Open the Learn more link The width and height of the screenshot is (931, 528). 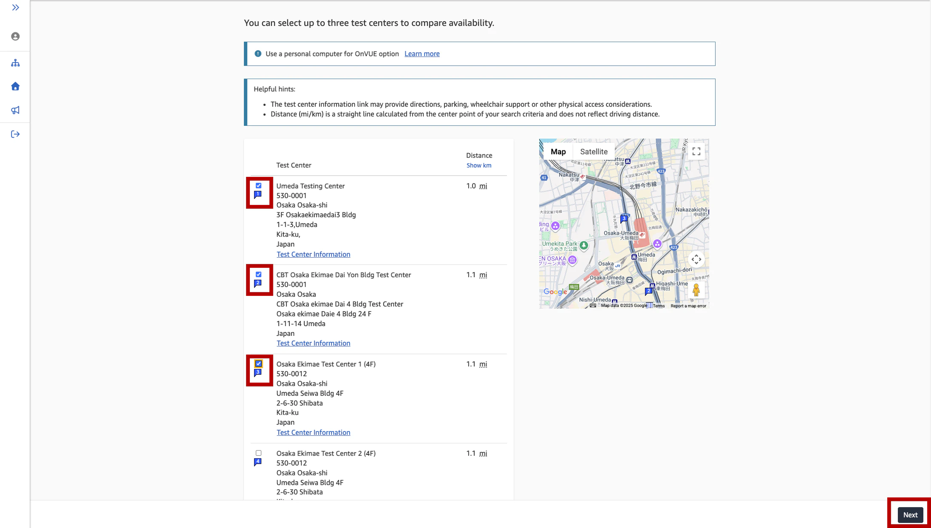coord(422,54)
